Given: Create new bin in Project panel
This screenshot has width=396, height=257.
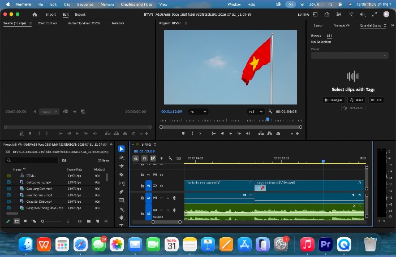Looking at the screenshot, I should [89, 221].
